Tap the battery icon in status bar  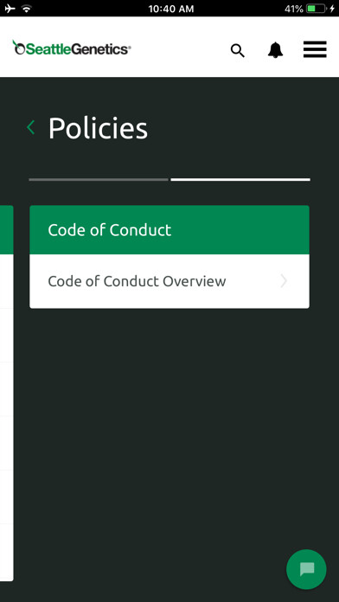317,9
